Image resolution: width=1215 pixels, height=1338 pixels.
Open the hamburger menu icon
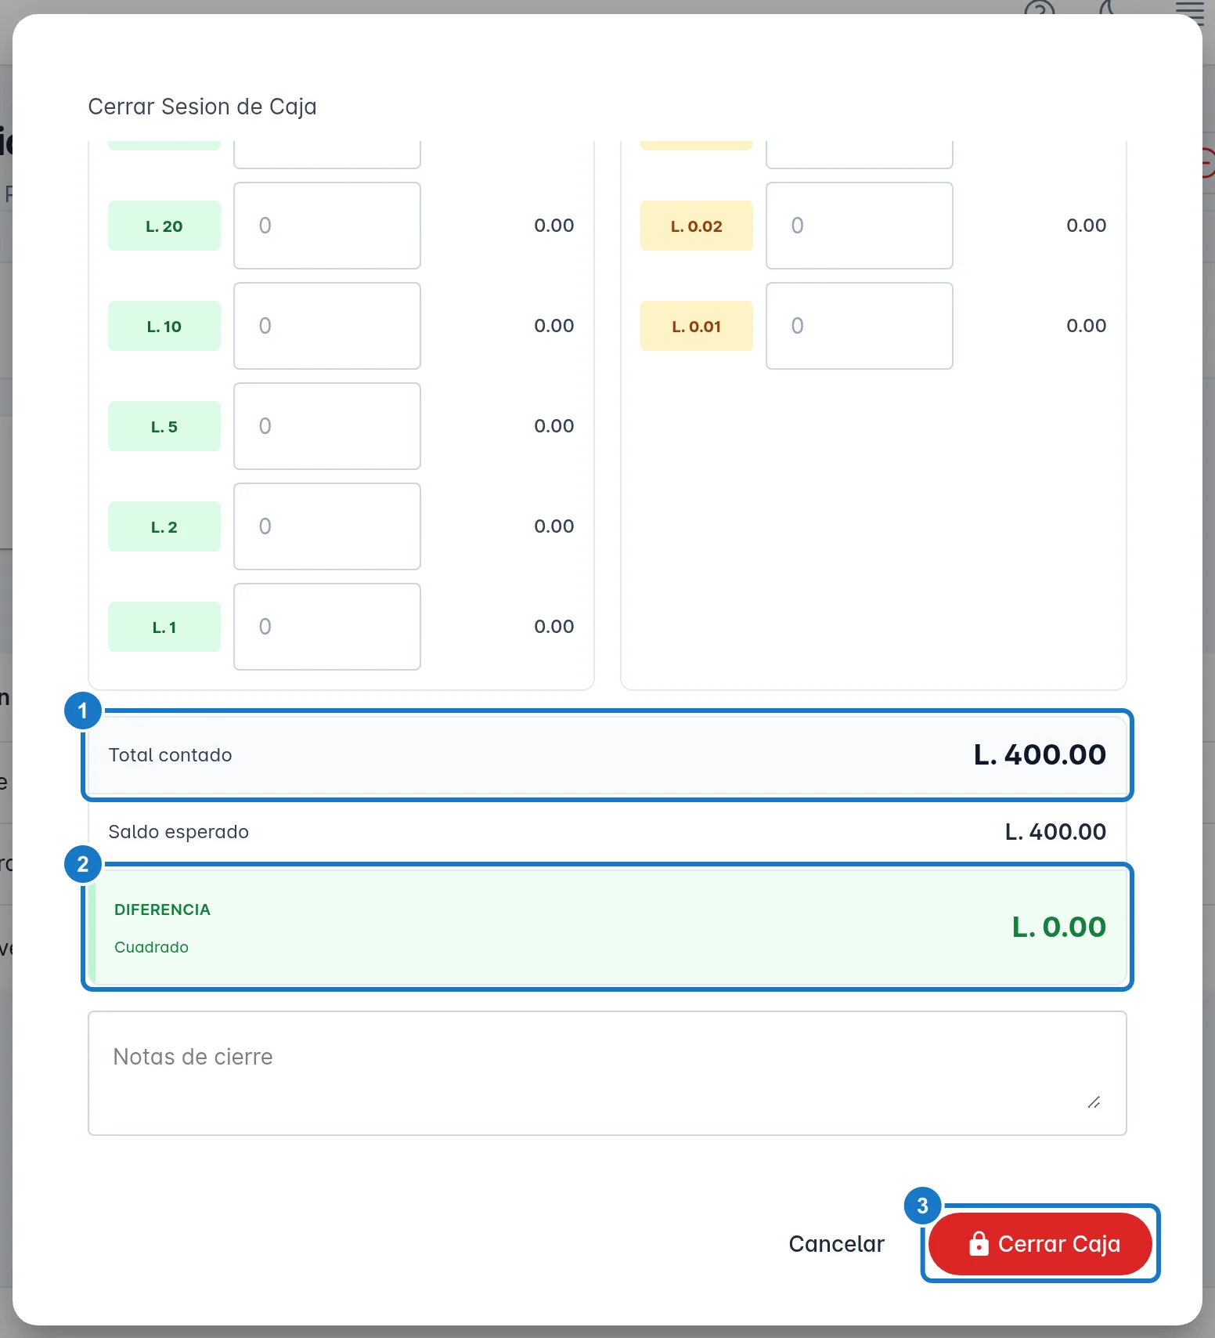(1190, 8)
